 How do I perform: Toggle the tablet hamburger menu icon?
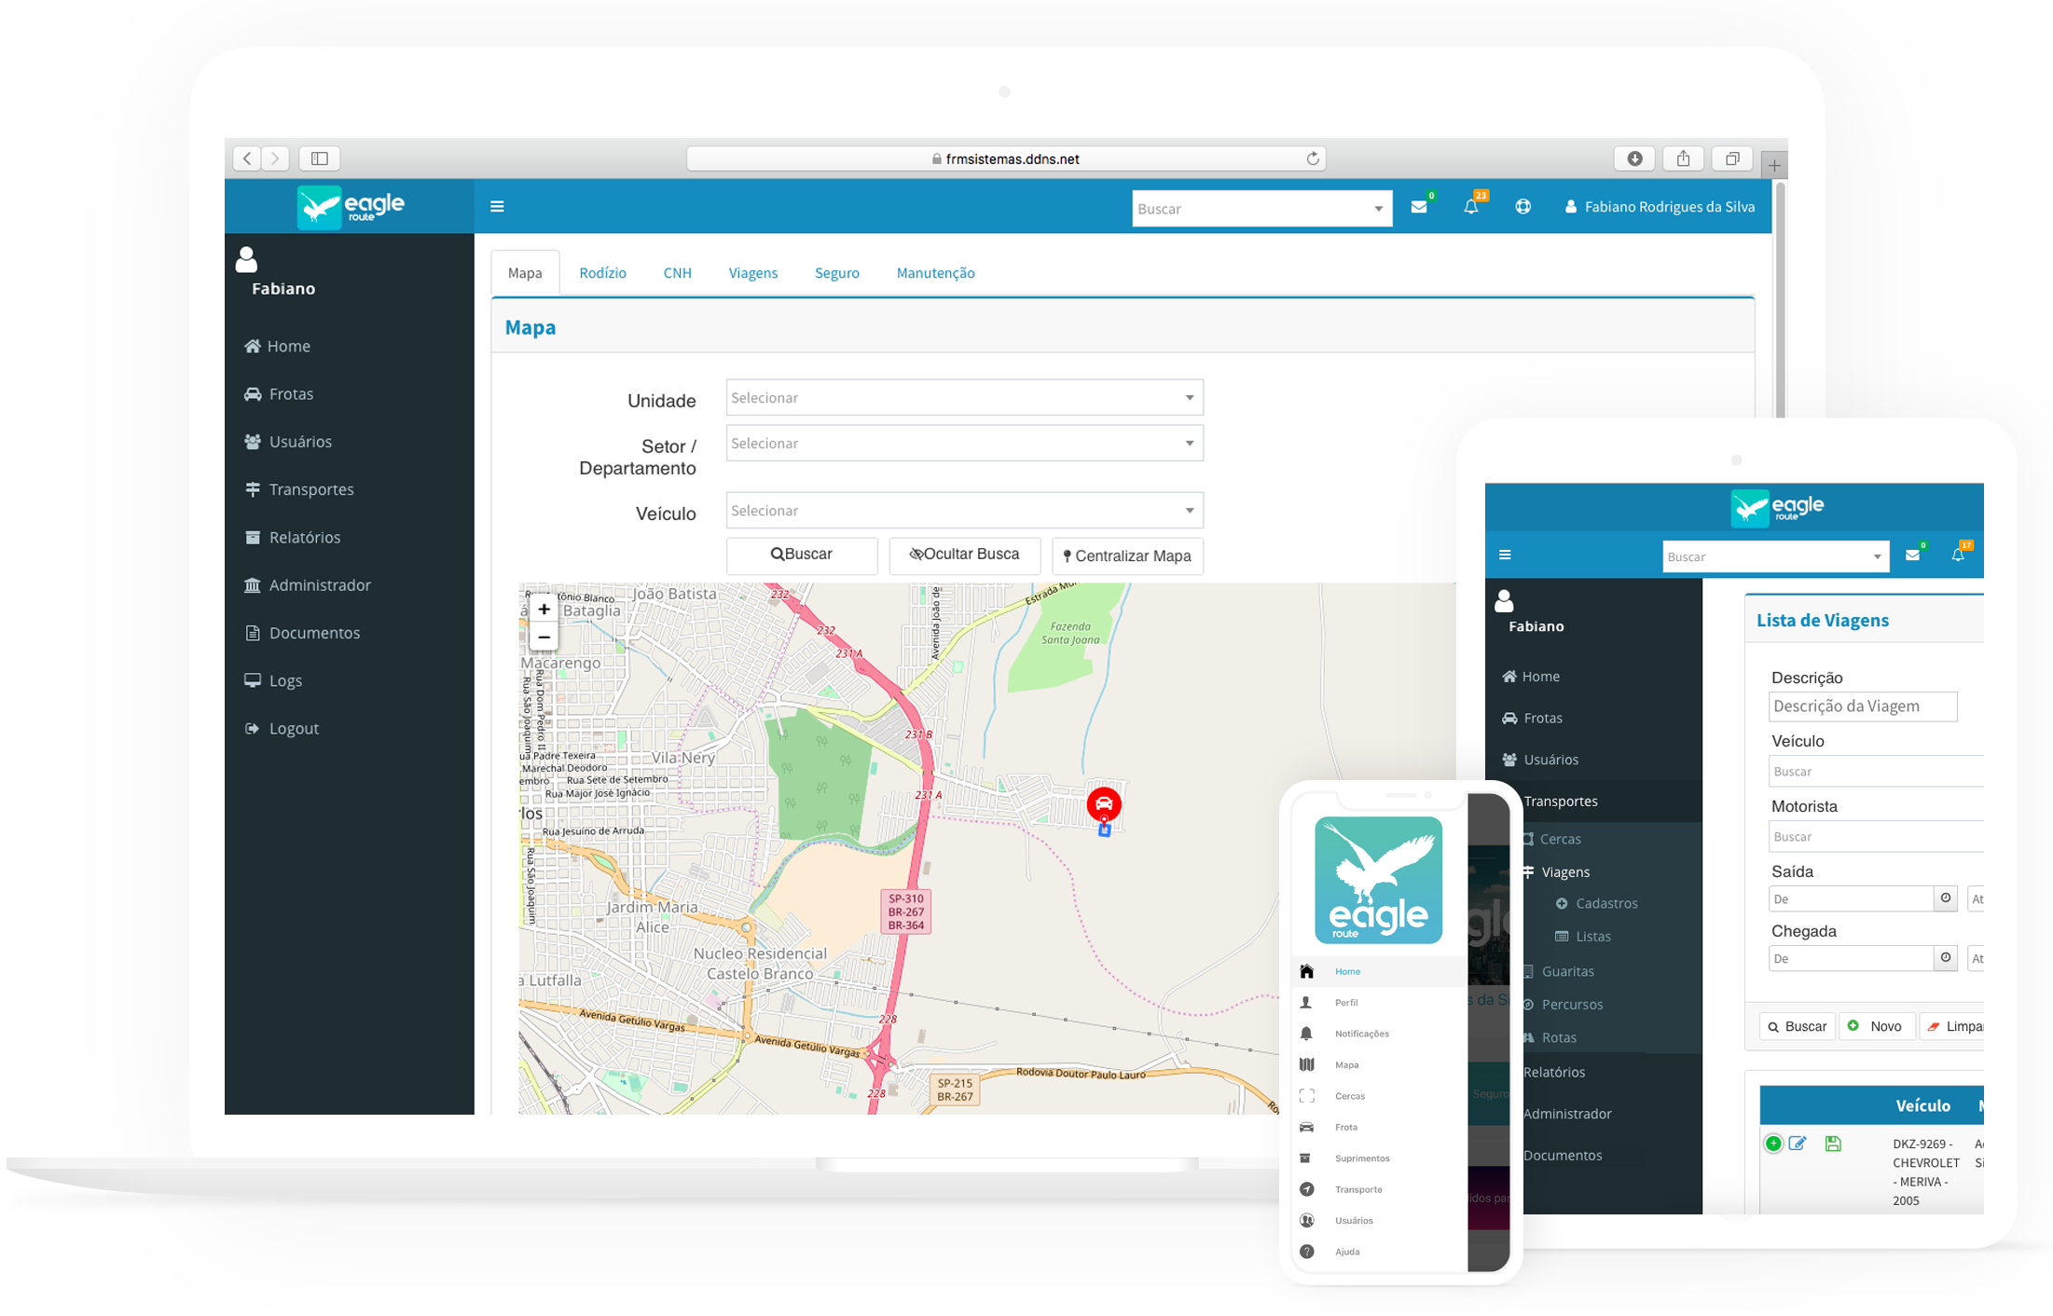pos(1505,555)
